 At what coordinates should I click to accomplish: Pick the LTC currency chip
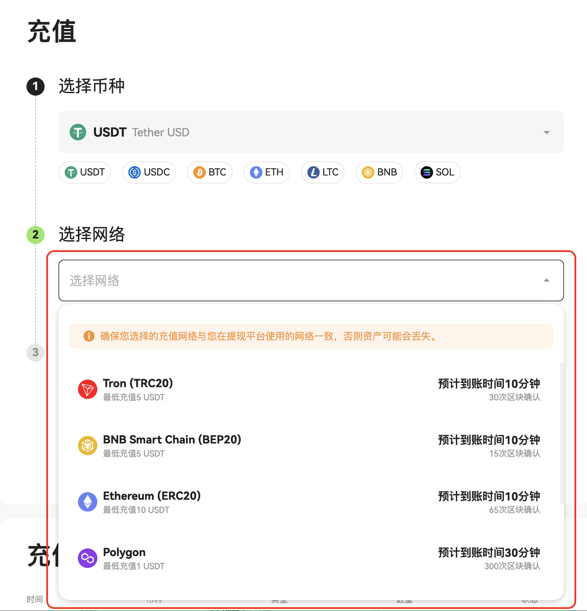[323, 172]
